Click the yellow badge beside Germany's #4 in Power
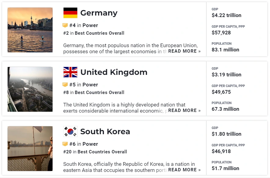This screenshot has height=178, width=270. click(65, 25)
